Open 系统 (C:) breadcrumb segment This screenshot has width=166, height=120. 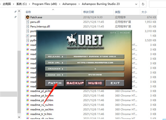[x=22, y=4]
